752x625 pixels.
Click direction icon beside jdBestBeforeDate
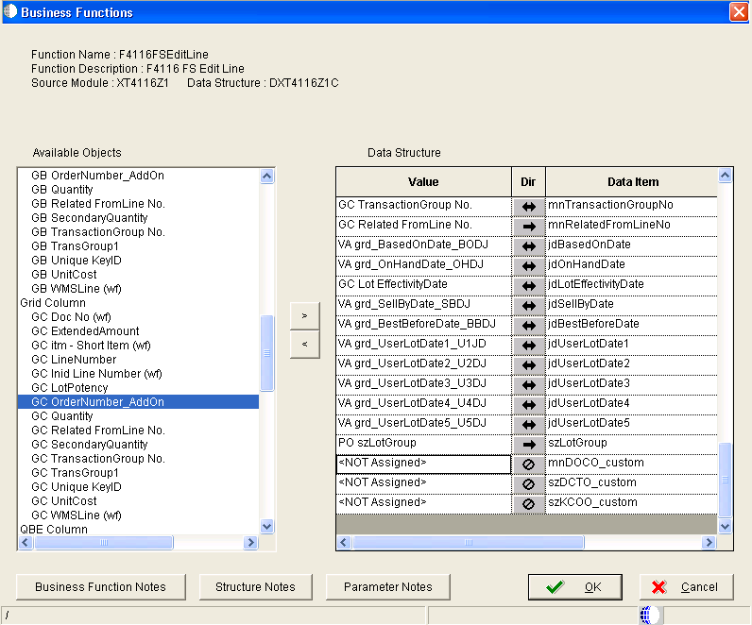[x=528, y=326]
